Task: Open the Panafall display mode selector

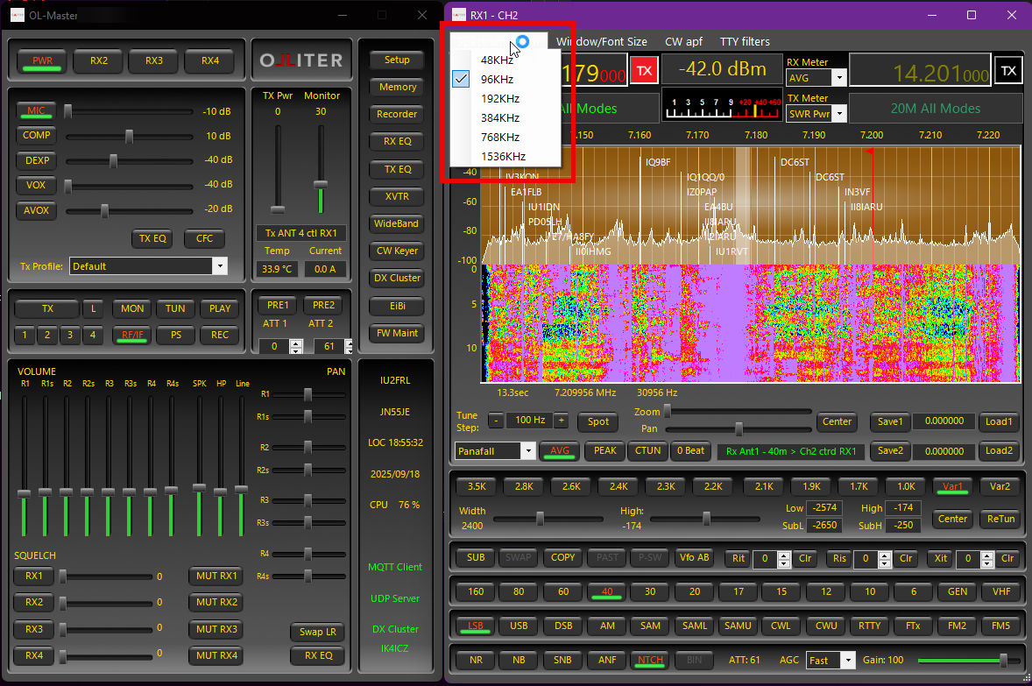Action: point(495,450)
